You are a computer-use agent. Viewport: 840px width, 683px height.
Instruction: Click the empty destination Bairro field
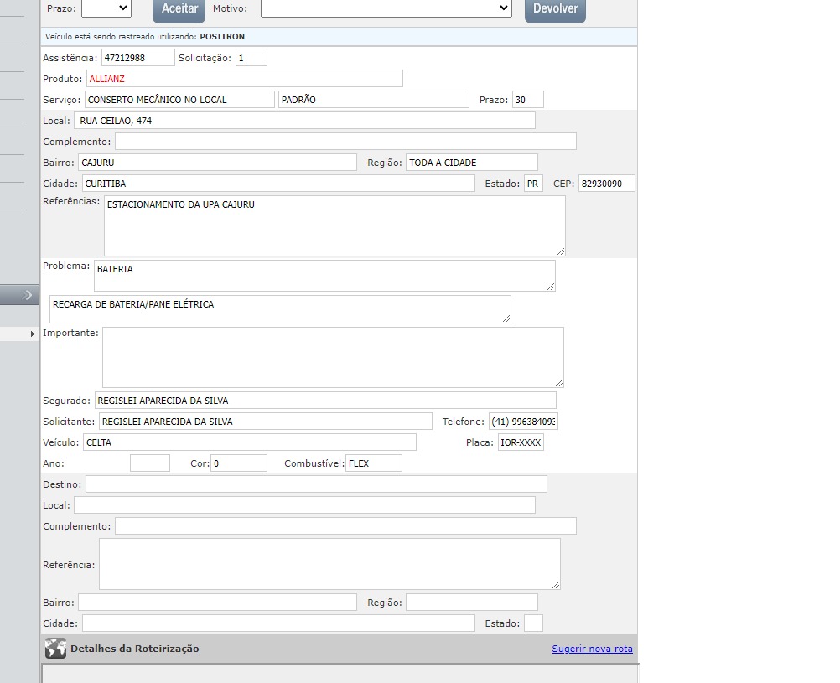pyautogui.click(x=217, y=602)
